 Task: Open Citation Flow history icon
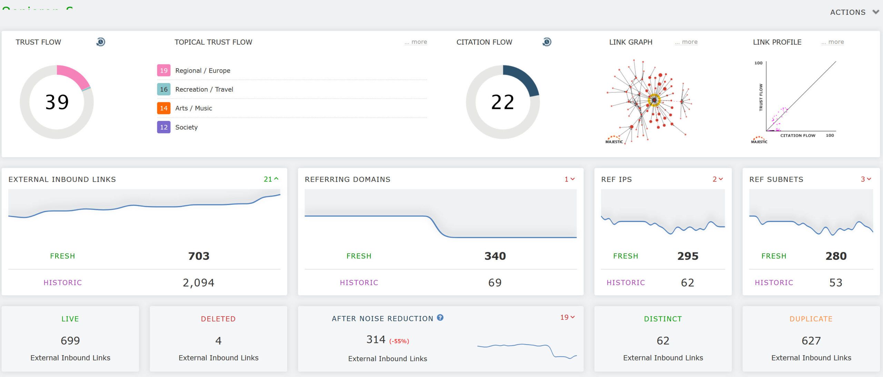coord(547,42)
